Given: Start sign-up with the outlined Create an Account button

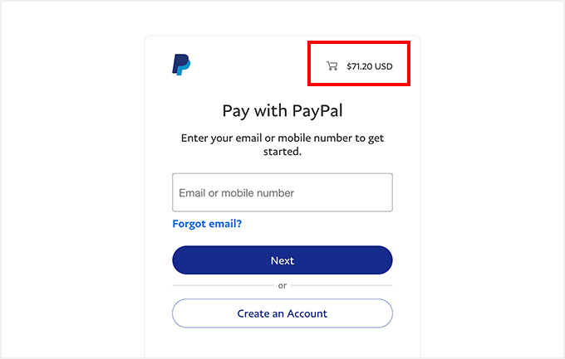Looking at the screenshot, I should coord(282,313).
